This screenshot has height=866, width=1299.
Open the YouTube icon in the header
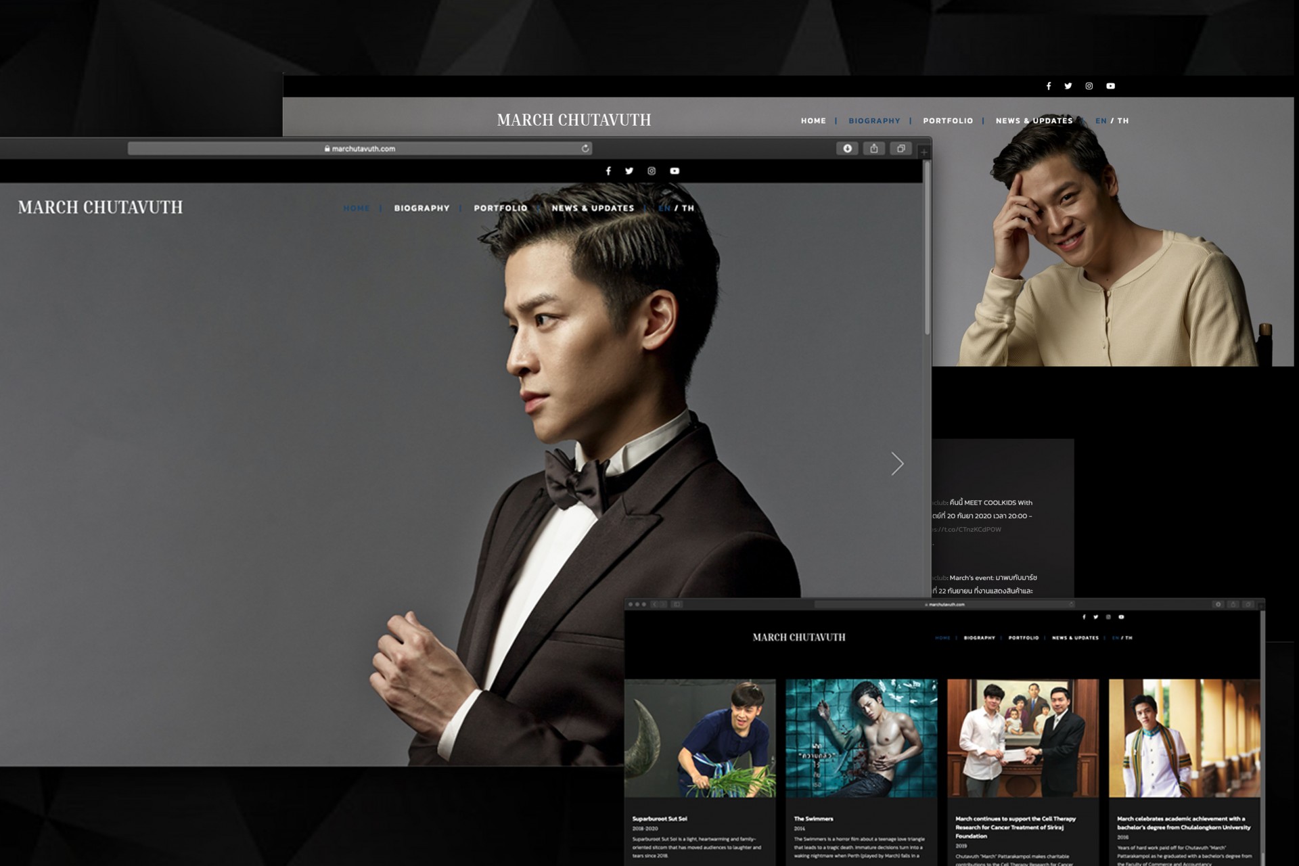[674, 171]
